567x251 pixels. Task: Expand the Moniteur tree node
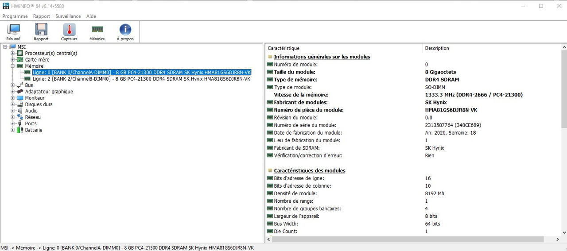(13, 98)
